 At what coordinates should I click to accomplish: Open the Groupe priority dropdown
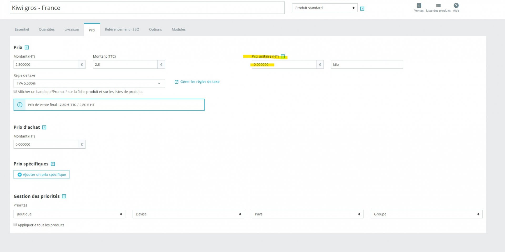(x=426, y=214)
